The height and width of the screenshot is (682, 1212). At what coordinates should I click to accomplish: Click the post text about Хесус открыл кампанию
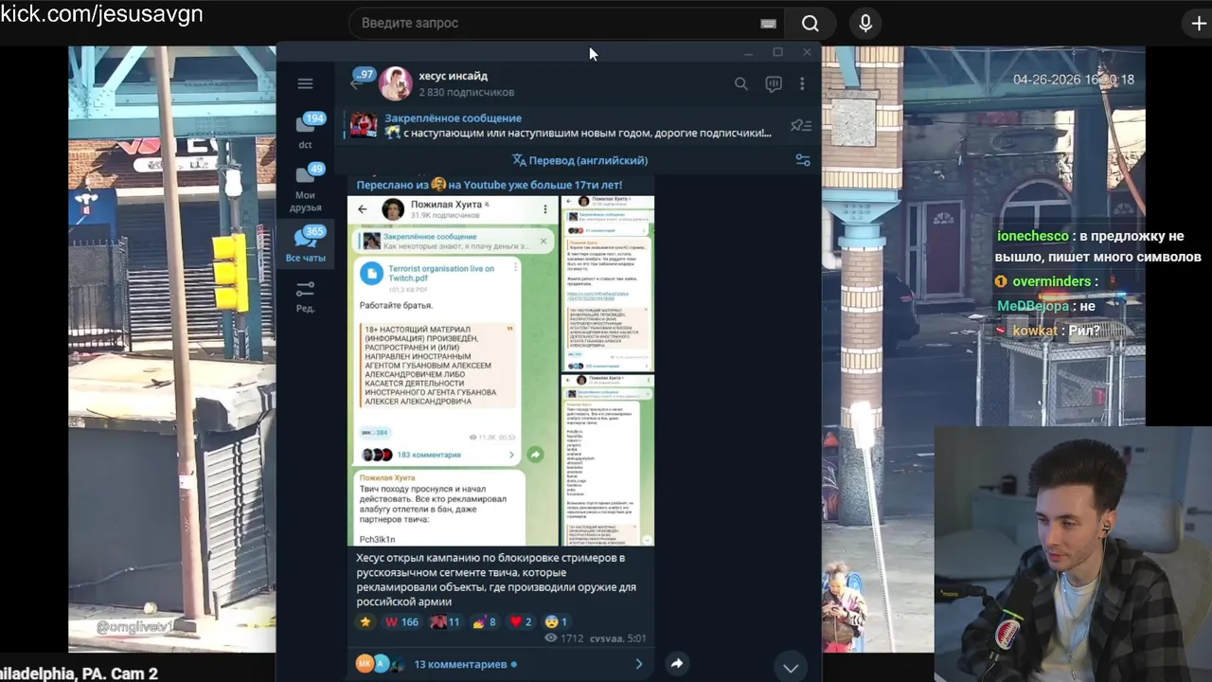[x=496, y=580]
